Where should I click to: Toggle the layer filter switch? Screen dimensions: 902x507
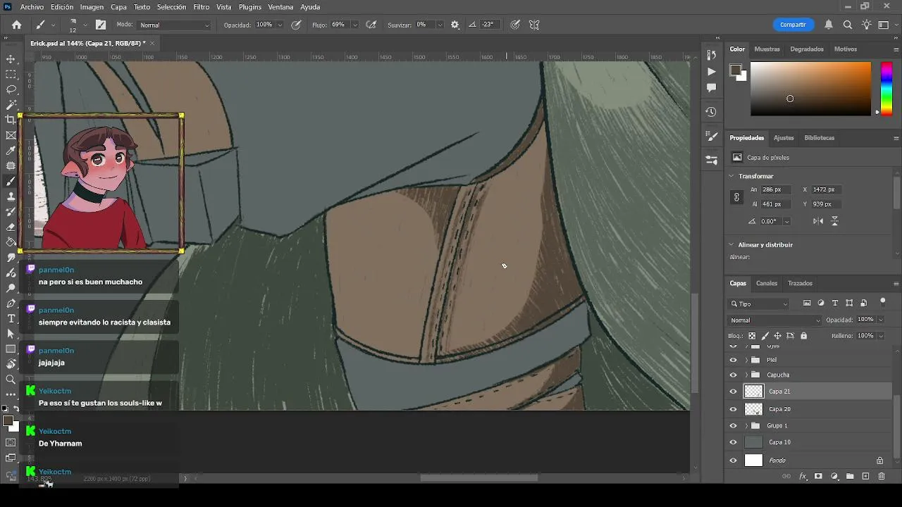(883, 302)
